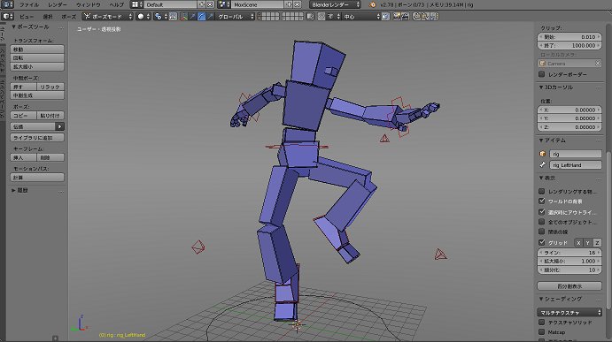Click the OpenGL render animation clapper icon
Viewport: 612px width, 342px height.
pos(405,17)
